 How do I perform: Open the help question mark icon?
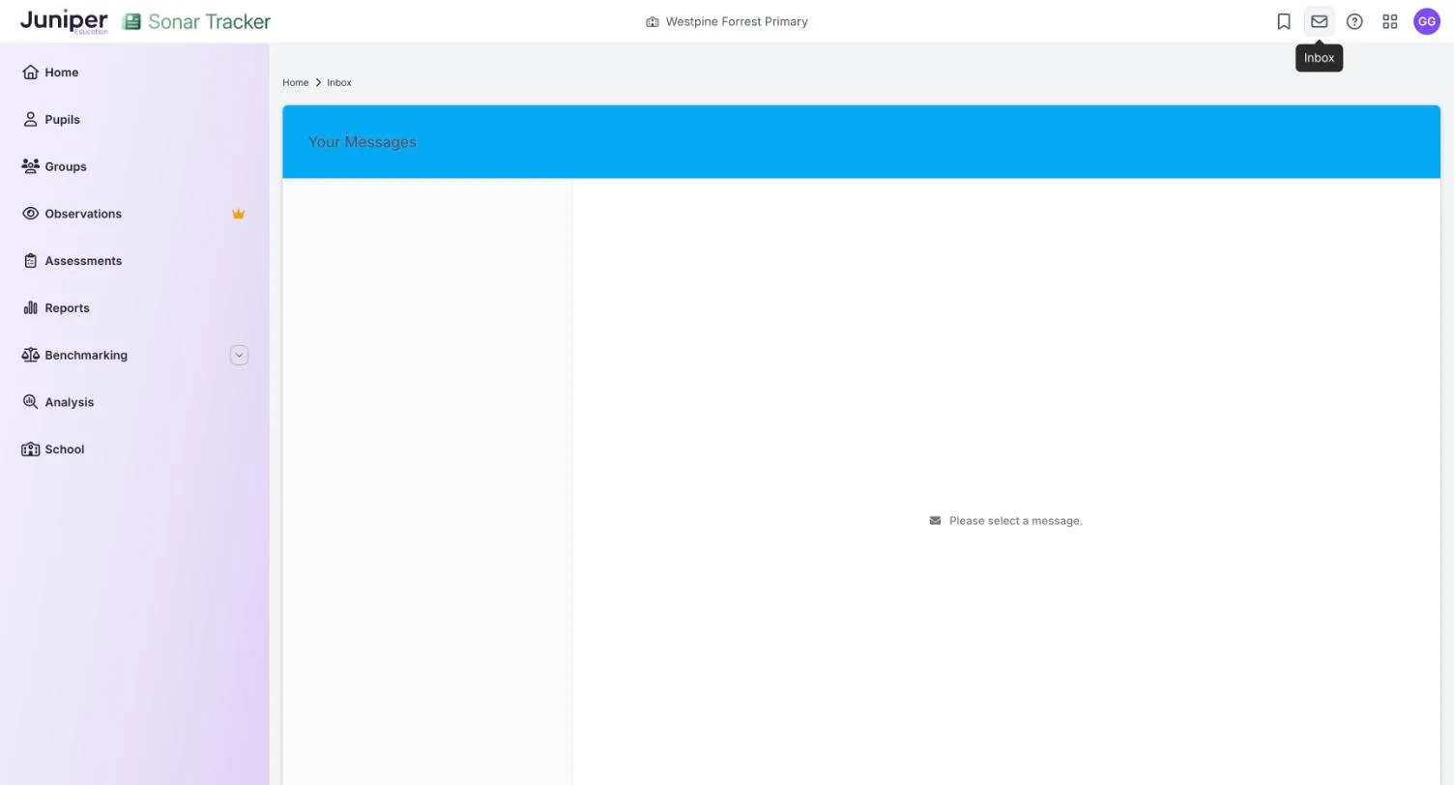1354,21
